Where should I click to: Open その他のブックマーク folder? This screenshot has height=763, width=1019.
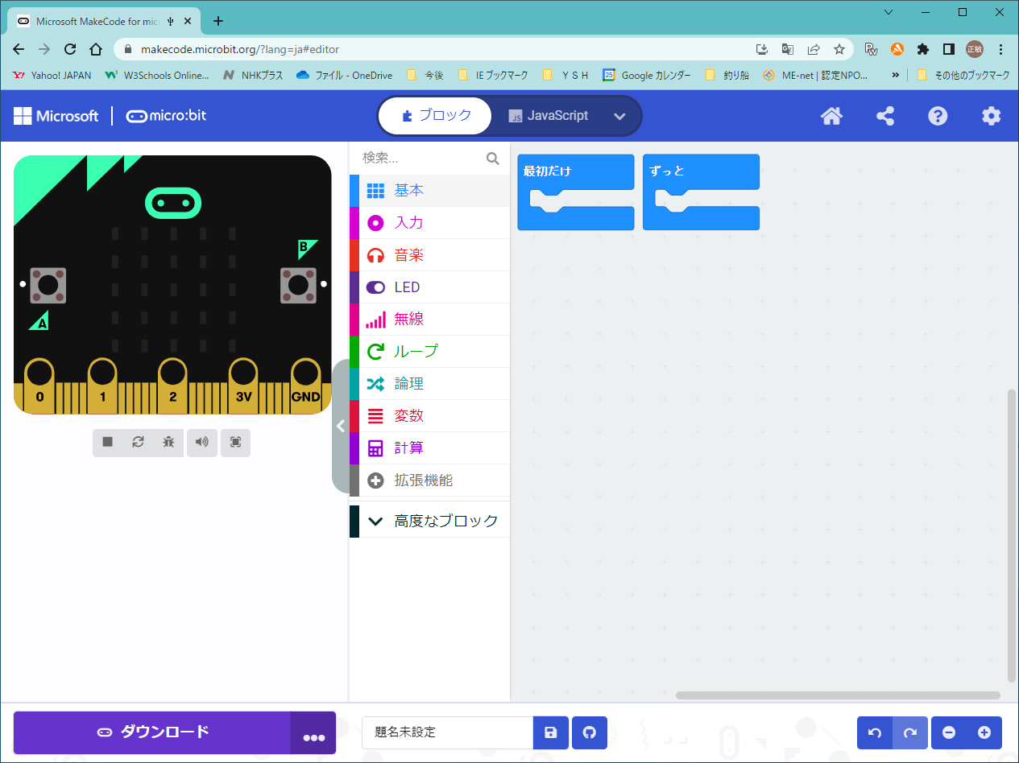coord(963,75)
